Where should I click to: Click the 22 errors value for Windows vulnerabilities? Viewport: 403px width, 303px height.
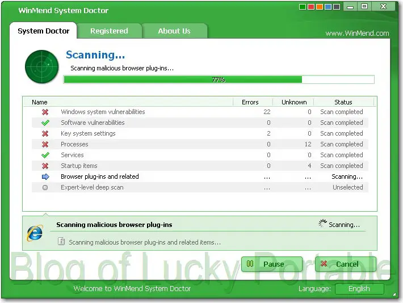point(267,112)
